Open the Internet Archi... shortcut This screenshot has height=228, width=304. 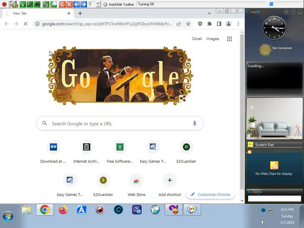point(86,153)
